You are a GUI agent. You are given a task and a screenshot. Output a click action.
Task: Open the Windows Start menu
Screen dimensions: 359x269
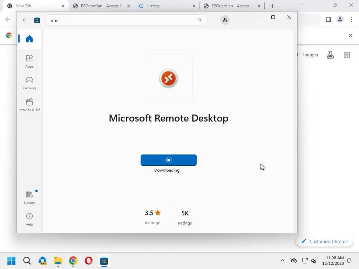pos(11,261)
